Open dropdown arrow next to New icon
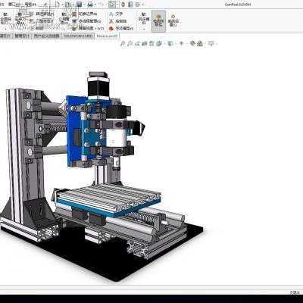The height and width of the screenshot is (303, 303). click(x=62, y=5)
